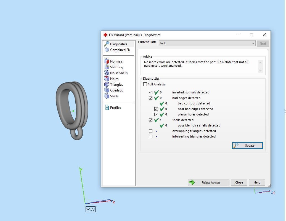Open the Current Part dropdown
The image size is (286, 221).
coord(207,43)
